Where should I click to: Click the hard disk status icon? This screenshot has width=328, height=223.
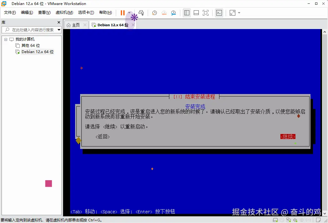click(275, 220)
